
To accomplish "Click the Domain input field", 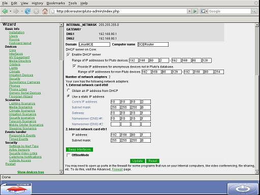I will 94,44.
